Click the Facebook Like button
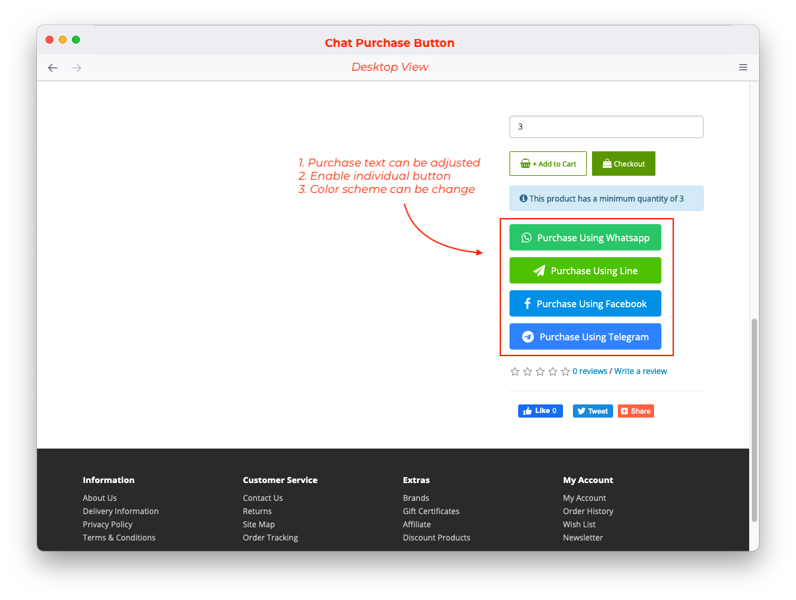This screenshot has height=600, width=796. click(541, 411)
